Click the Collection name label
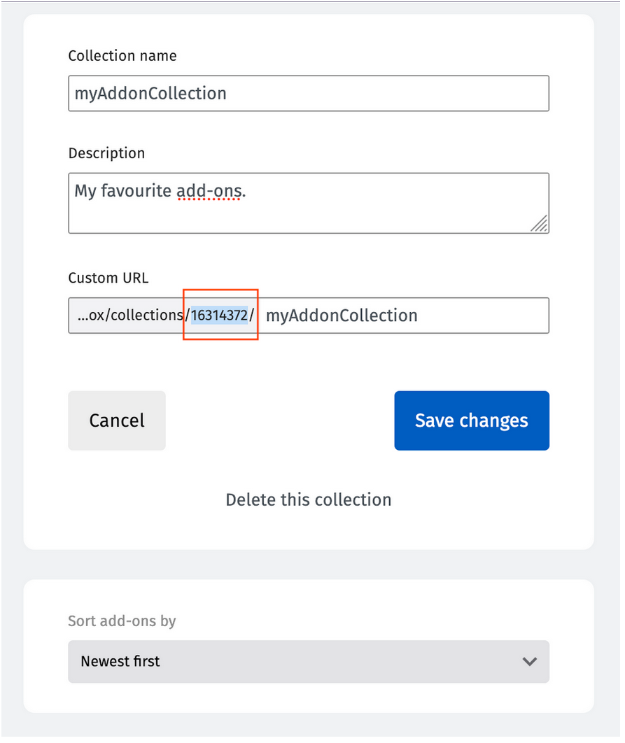625x743 pixels. [122, 56]
